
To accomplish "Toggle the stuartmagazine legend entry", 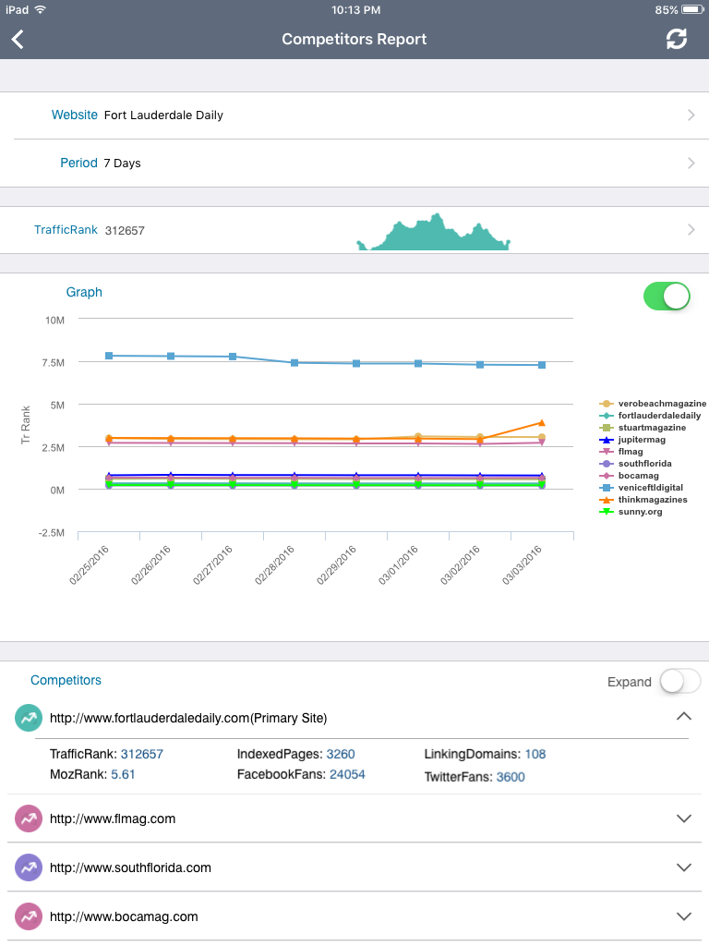I will coord(643,428).
